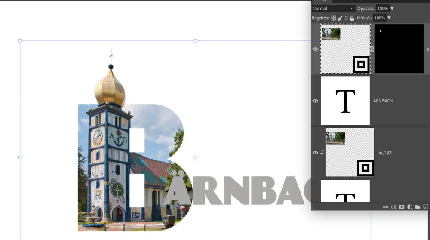This screenshot has width=430, height=240.
Task: Select the partly hidden lowest text layer thumbnail
Action: [x=346, y=191]
